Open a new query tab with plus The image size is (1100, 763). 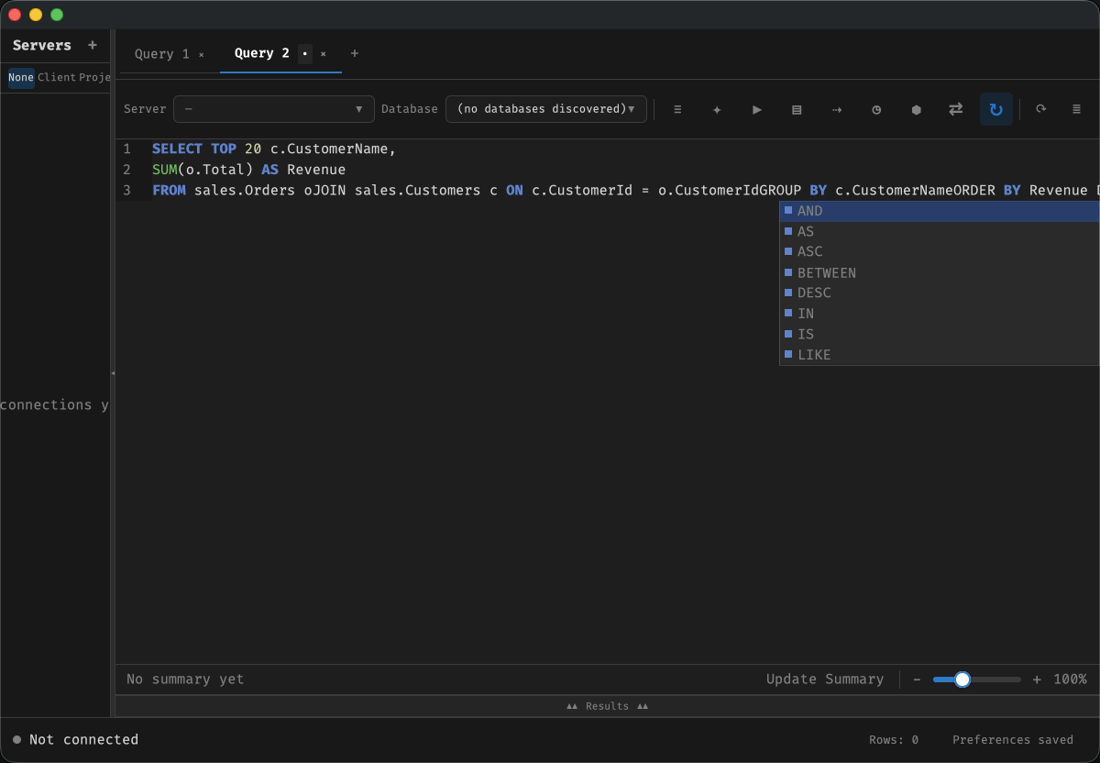[x=355, y=53]
